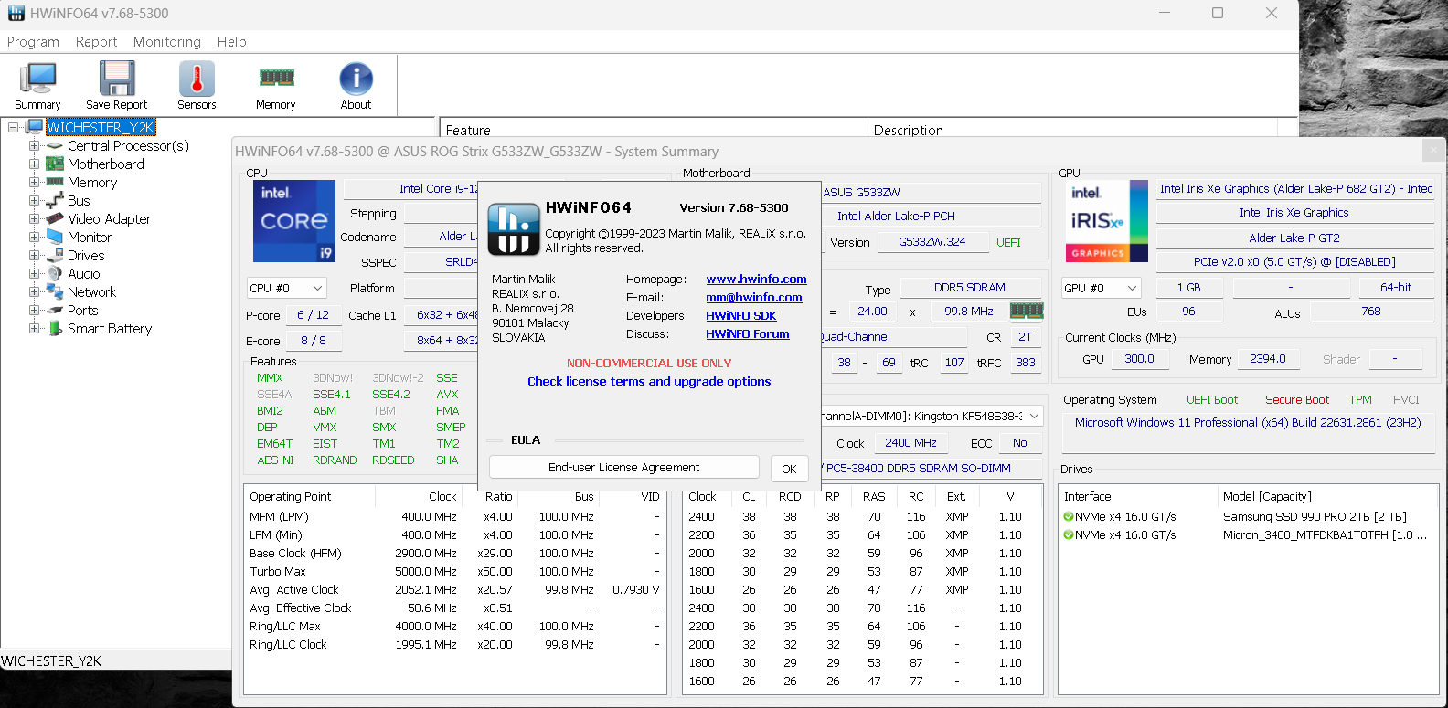Open the Summary toolbar icon
The width and height of the screenshot is (1448, 708).
click(37, 79)
